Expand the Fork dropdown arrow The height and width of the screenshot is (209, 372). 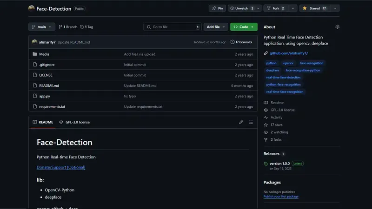293,8
